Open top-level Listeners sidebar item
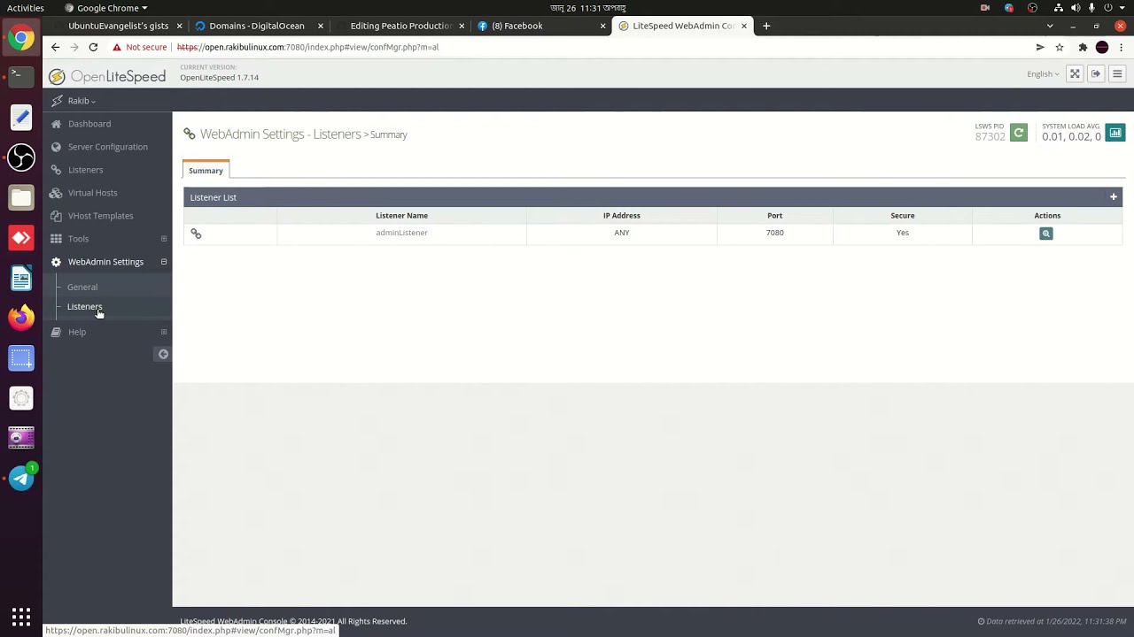The image size is (1134, 637). tap(85, 170)
